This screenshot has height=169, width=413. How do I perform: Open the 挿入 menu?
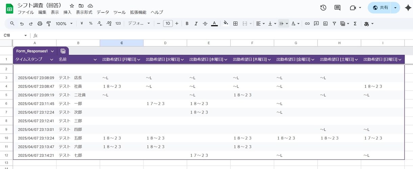[68, 12]
